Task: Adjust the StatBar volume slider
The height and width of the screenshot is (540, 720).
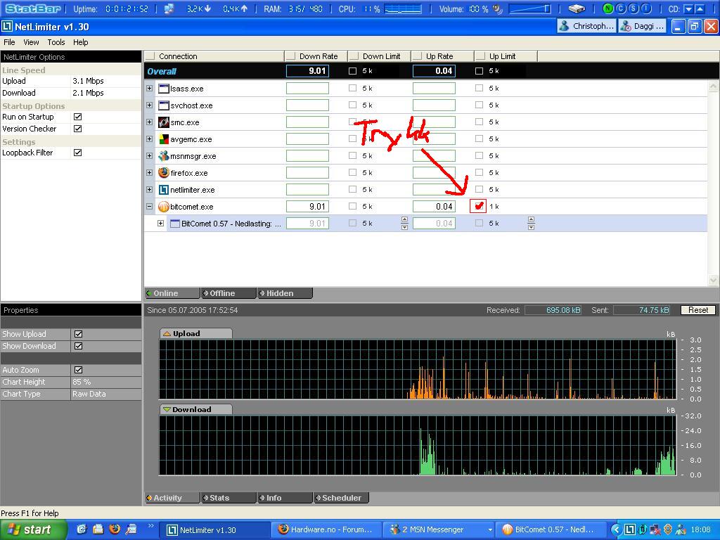Action: coord(530,8)
